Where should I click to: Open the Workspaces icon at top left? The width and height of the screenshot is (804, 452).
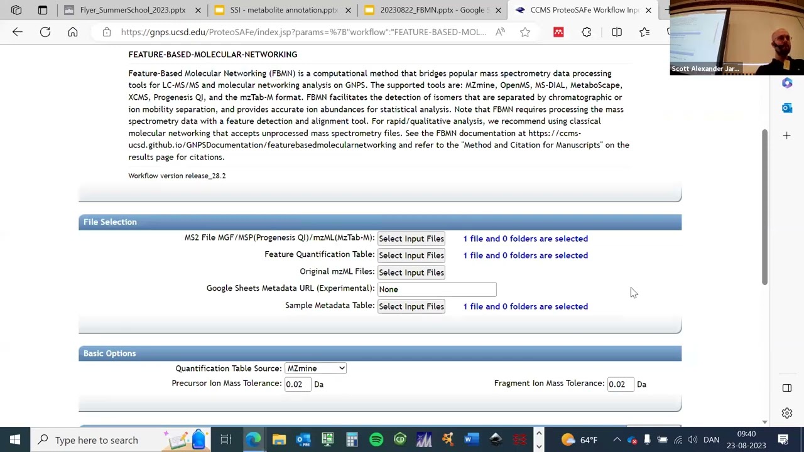coord(16,10)
